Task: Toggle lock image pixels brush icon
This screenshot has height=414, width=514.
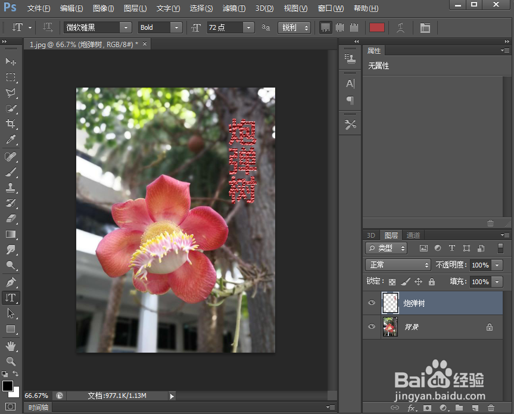Action: pyautogui.click(x=406, y=282)
